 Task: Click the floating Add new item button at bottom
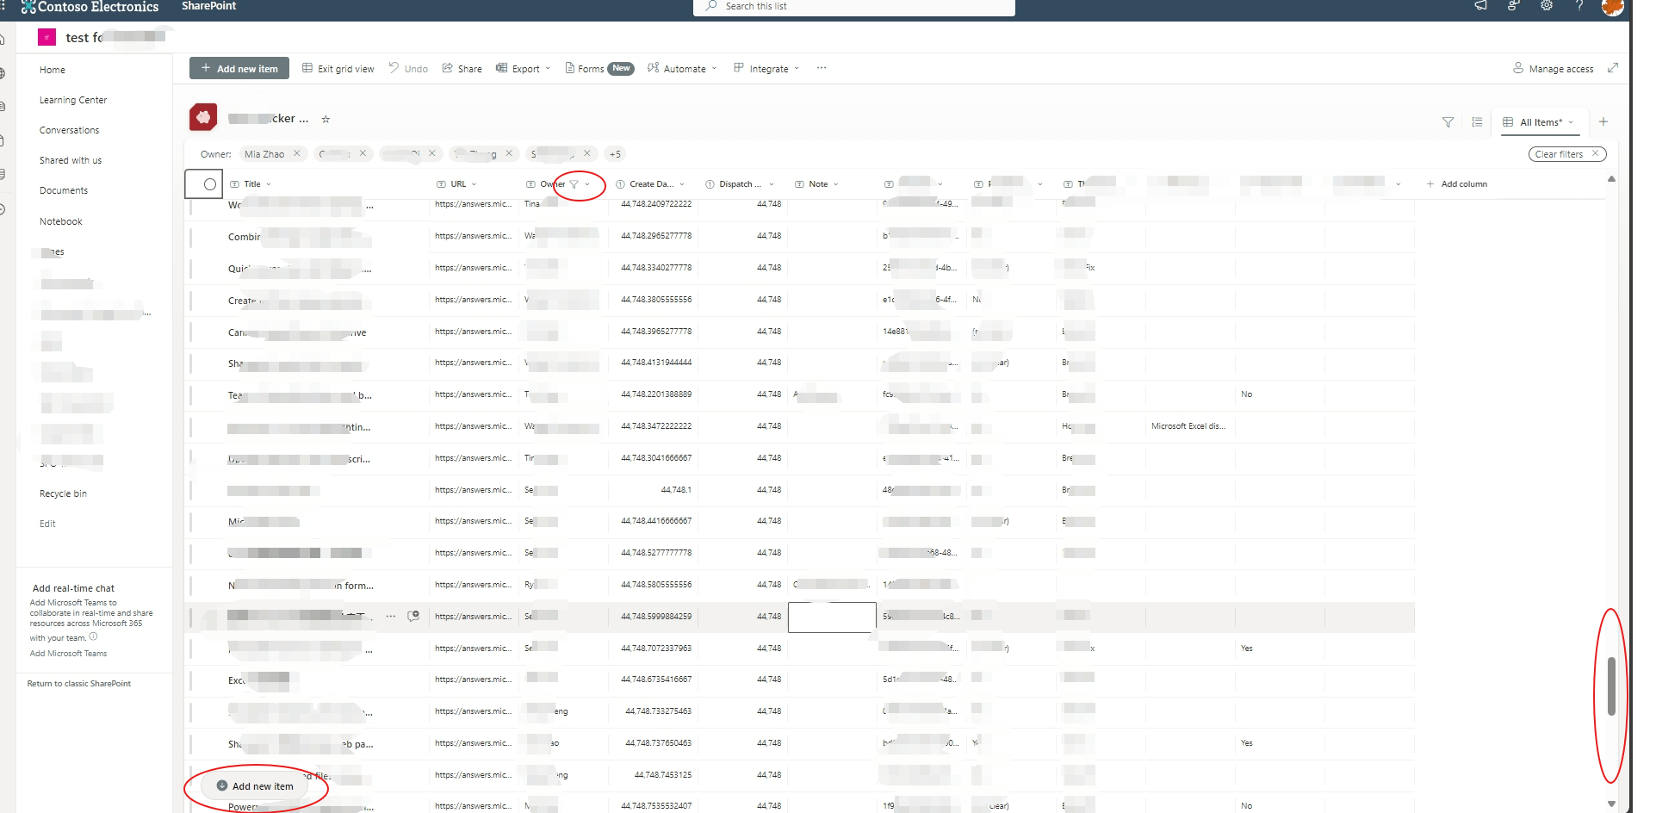[255, 786]
